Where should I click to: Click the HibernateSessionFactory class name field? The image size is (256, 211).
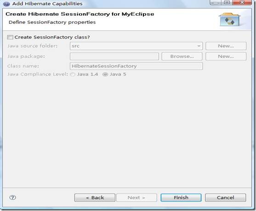[x=136, y=66]
